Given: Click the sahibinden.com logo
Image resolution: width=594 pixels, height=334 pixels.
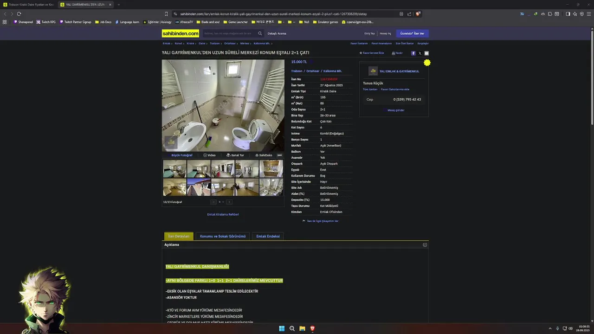Looking at the screenshot, I should (181, 33).
